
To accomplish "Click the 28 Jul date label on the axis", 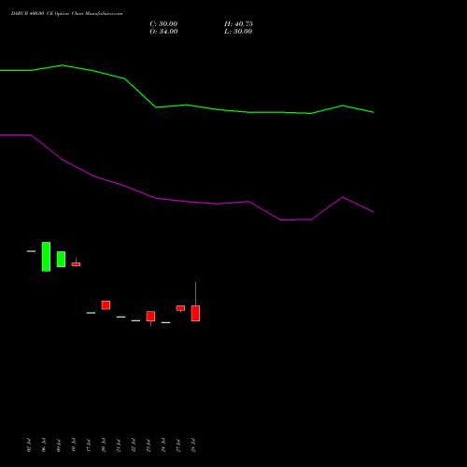I will (193, 446).
